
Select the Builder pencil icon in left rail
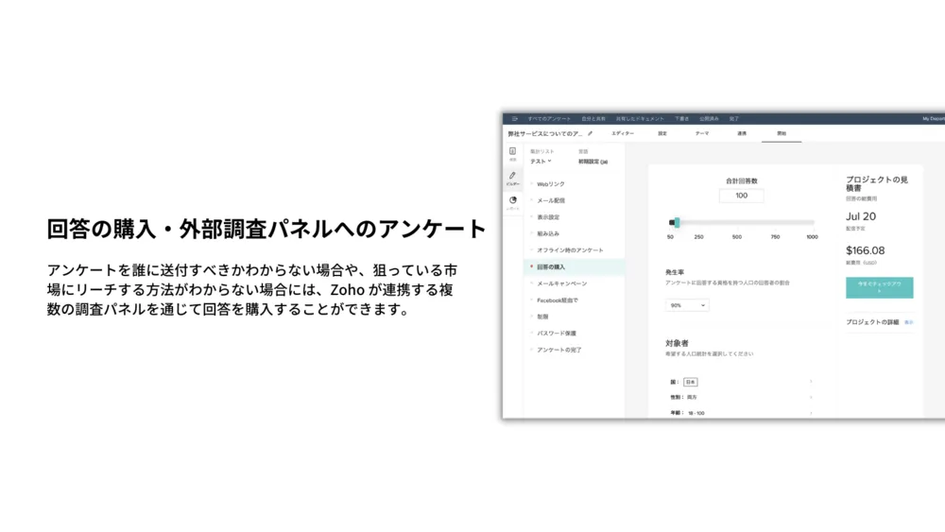(512, 176)
